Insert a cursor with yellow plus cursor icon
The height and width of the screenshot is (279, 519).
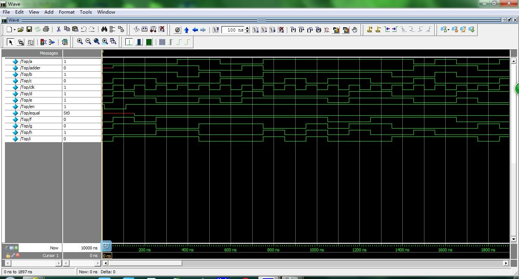tap(369, 29)
